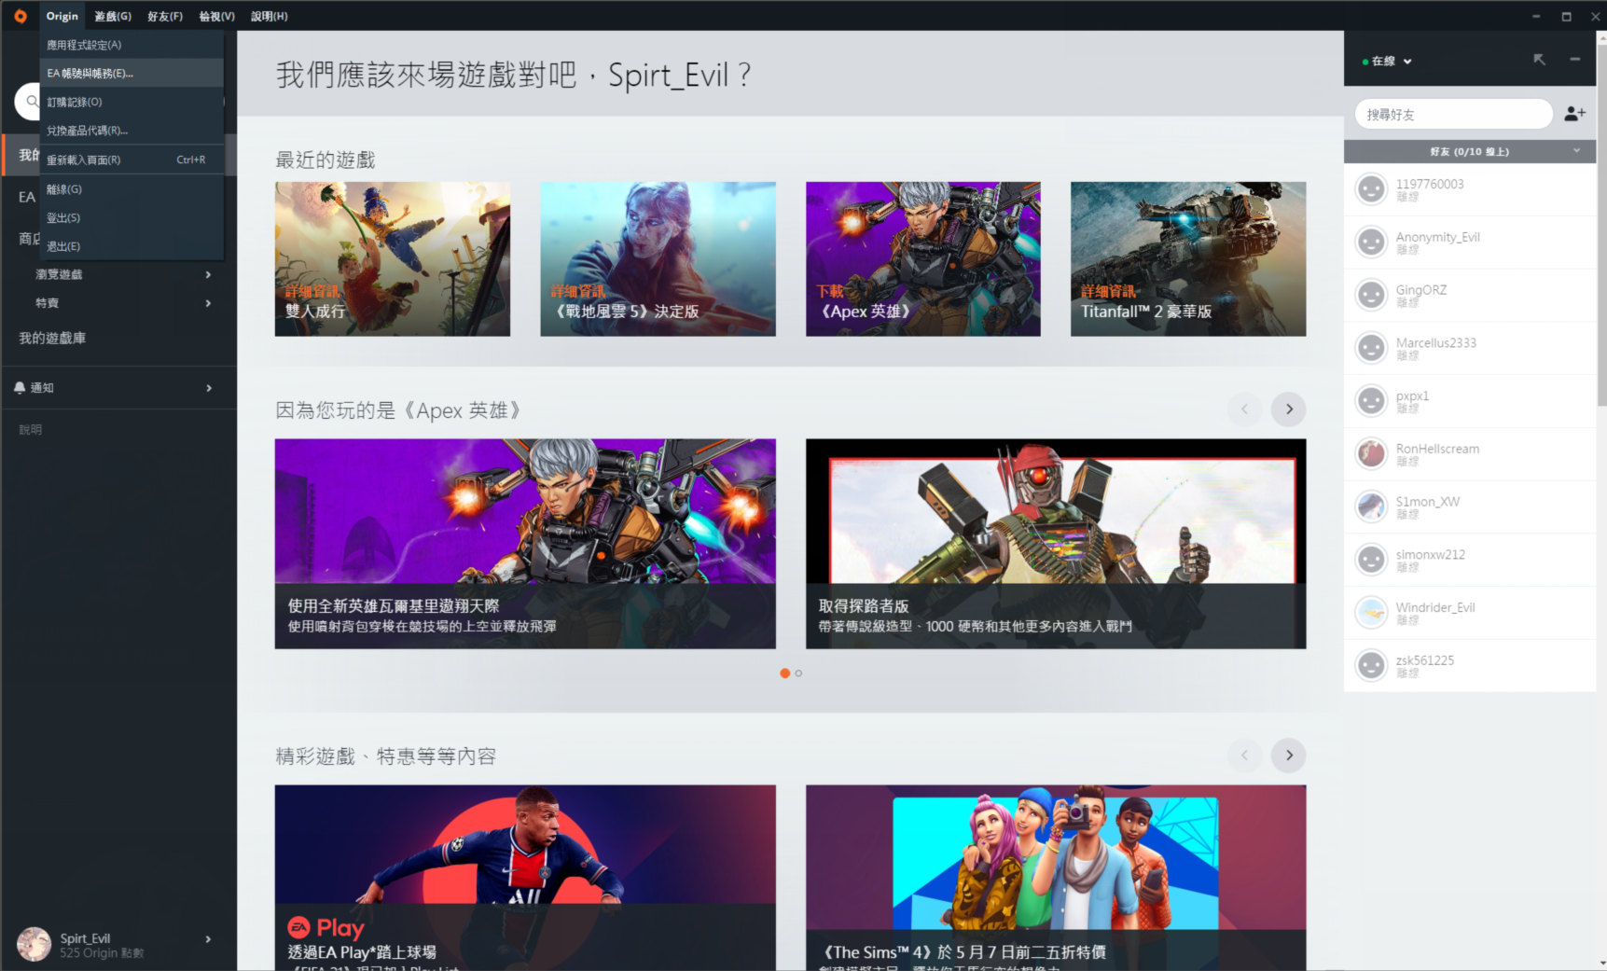Viewport: 1607px width, 971px height.
Task: Open the 取得探路者版 promo card
Action: 1056,544
